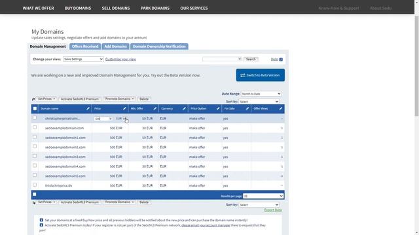Open the top Sort by dropdown
The width and height of the screenshot is (419, 235).
pos(259,102)
